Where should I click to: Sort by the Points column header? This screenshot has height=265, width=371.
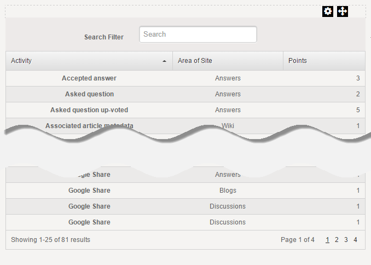(x=298, y=61)
